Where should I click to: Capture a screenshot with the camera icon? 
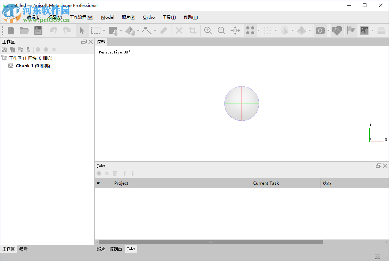pos(320,31)
